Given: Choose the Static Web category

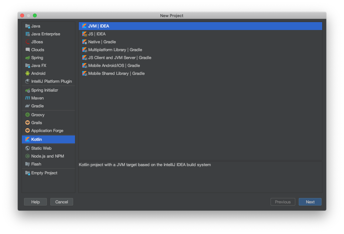Looking at the screenshot, I should tap(48, 148).
